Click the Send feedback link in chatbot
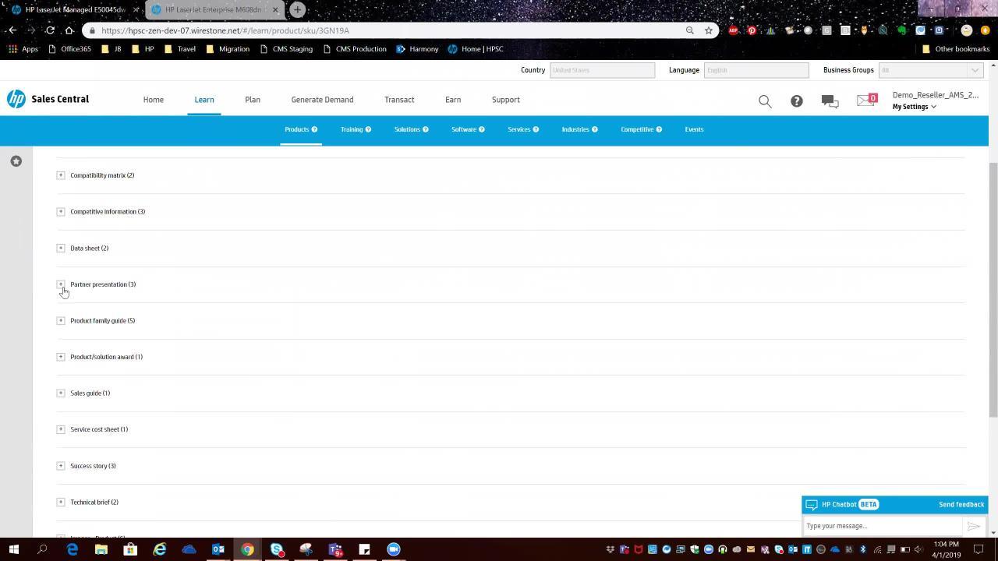Viewport: 998px width, 561px height. (x=961, y=505)
